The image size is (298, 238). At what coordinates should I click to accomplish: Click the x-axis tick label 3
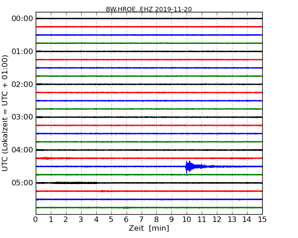pos(81,220)
